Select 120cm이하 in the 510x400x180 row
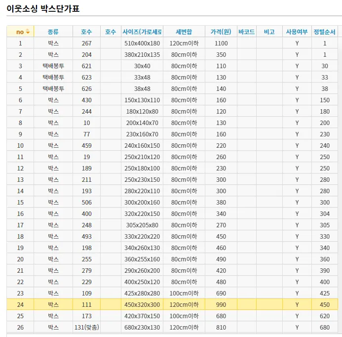 click(184, 43)
